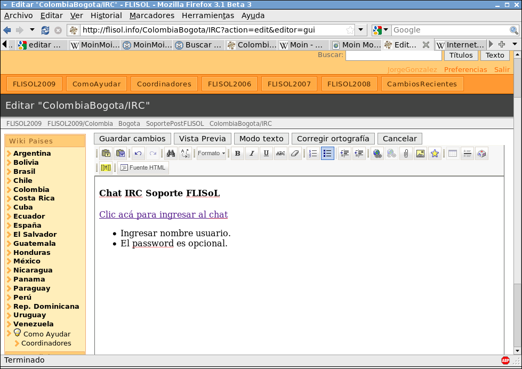The width and height of the screenshot is (522, 369).
Task: Click the Cancelar button
Action: (x=400, y=139)
